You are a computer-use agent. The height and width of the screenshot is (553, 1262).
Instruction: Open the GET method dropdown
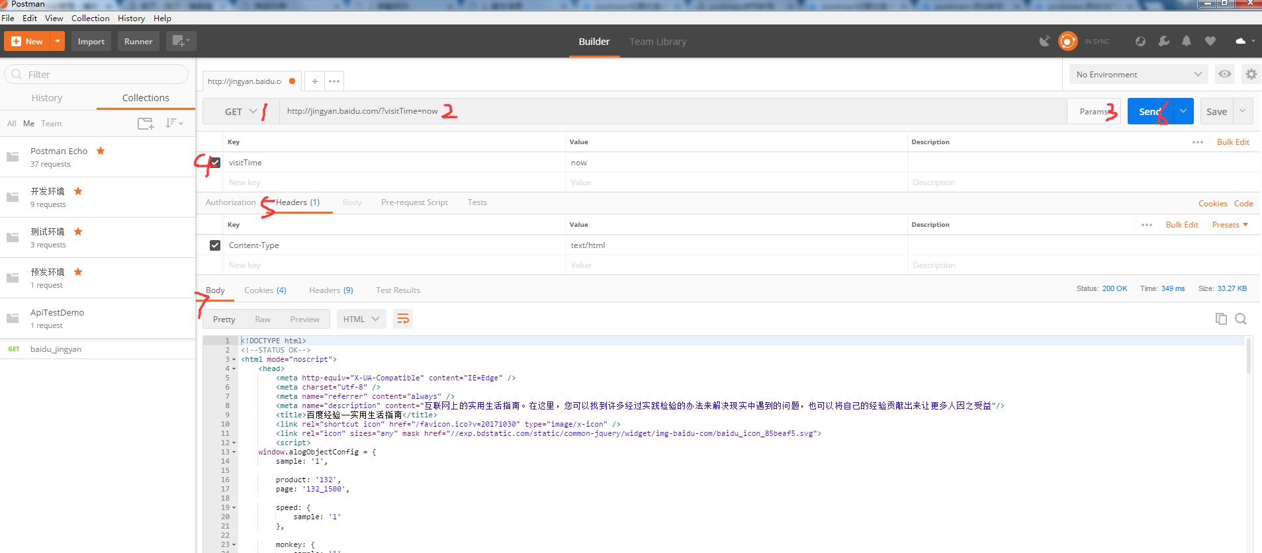point(240,111)
